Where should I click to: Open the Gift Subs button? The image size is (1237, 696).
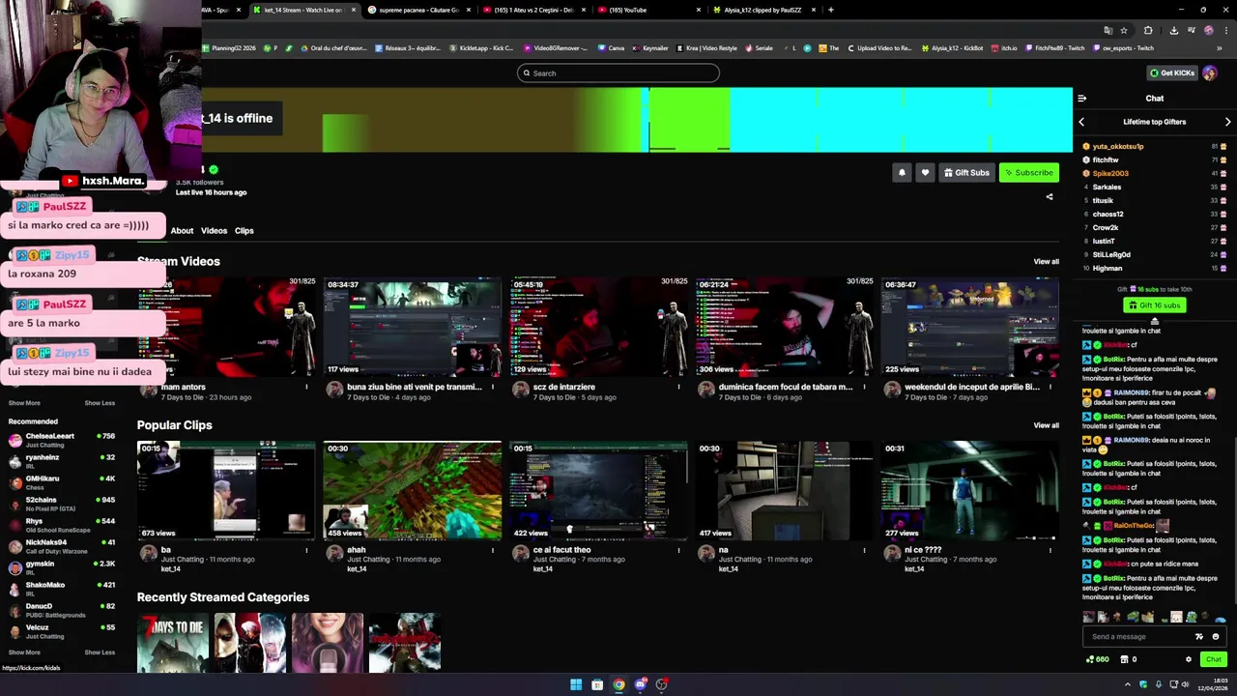pos(966,173)
